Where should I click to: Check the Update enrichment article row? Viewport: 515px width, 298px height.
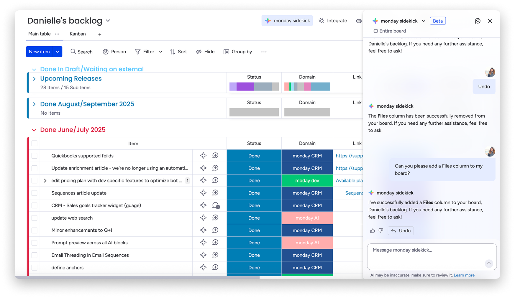click(35, 168)
